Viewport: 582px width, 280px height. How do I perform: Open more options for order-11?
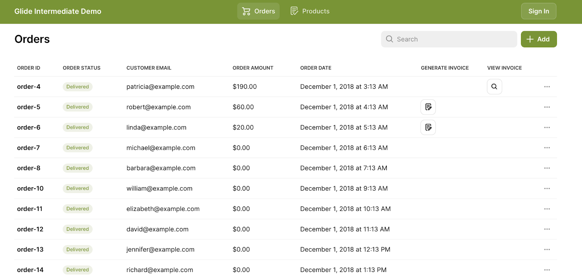(x=547, y=209)
